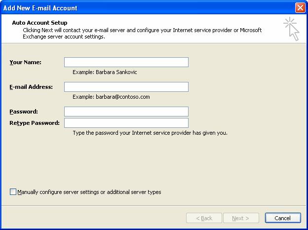Click the wizard cursor icon in the header
The width and height of the screenshot is (308, 230).
pos(291,29)
